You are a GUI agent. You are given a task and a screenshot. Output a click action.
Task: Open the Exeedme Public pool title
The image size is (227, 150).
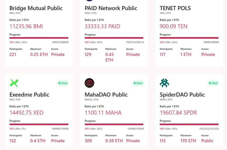tap(29, 95)
